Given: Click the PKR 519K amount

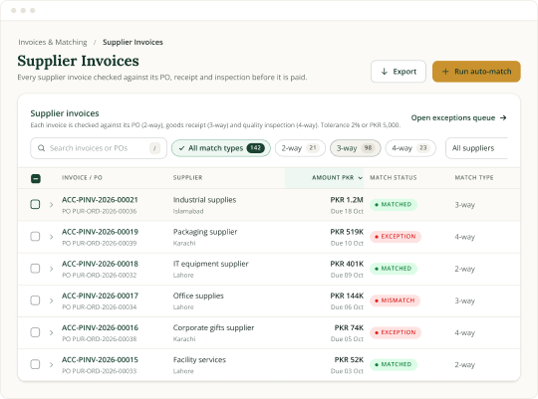Looking at the screenshot, I should pos(347,232).
